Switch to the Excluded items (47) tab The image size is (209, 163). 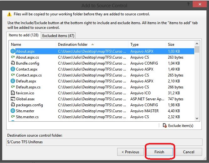[58, 36]
